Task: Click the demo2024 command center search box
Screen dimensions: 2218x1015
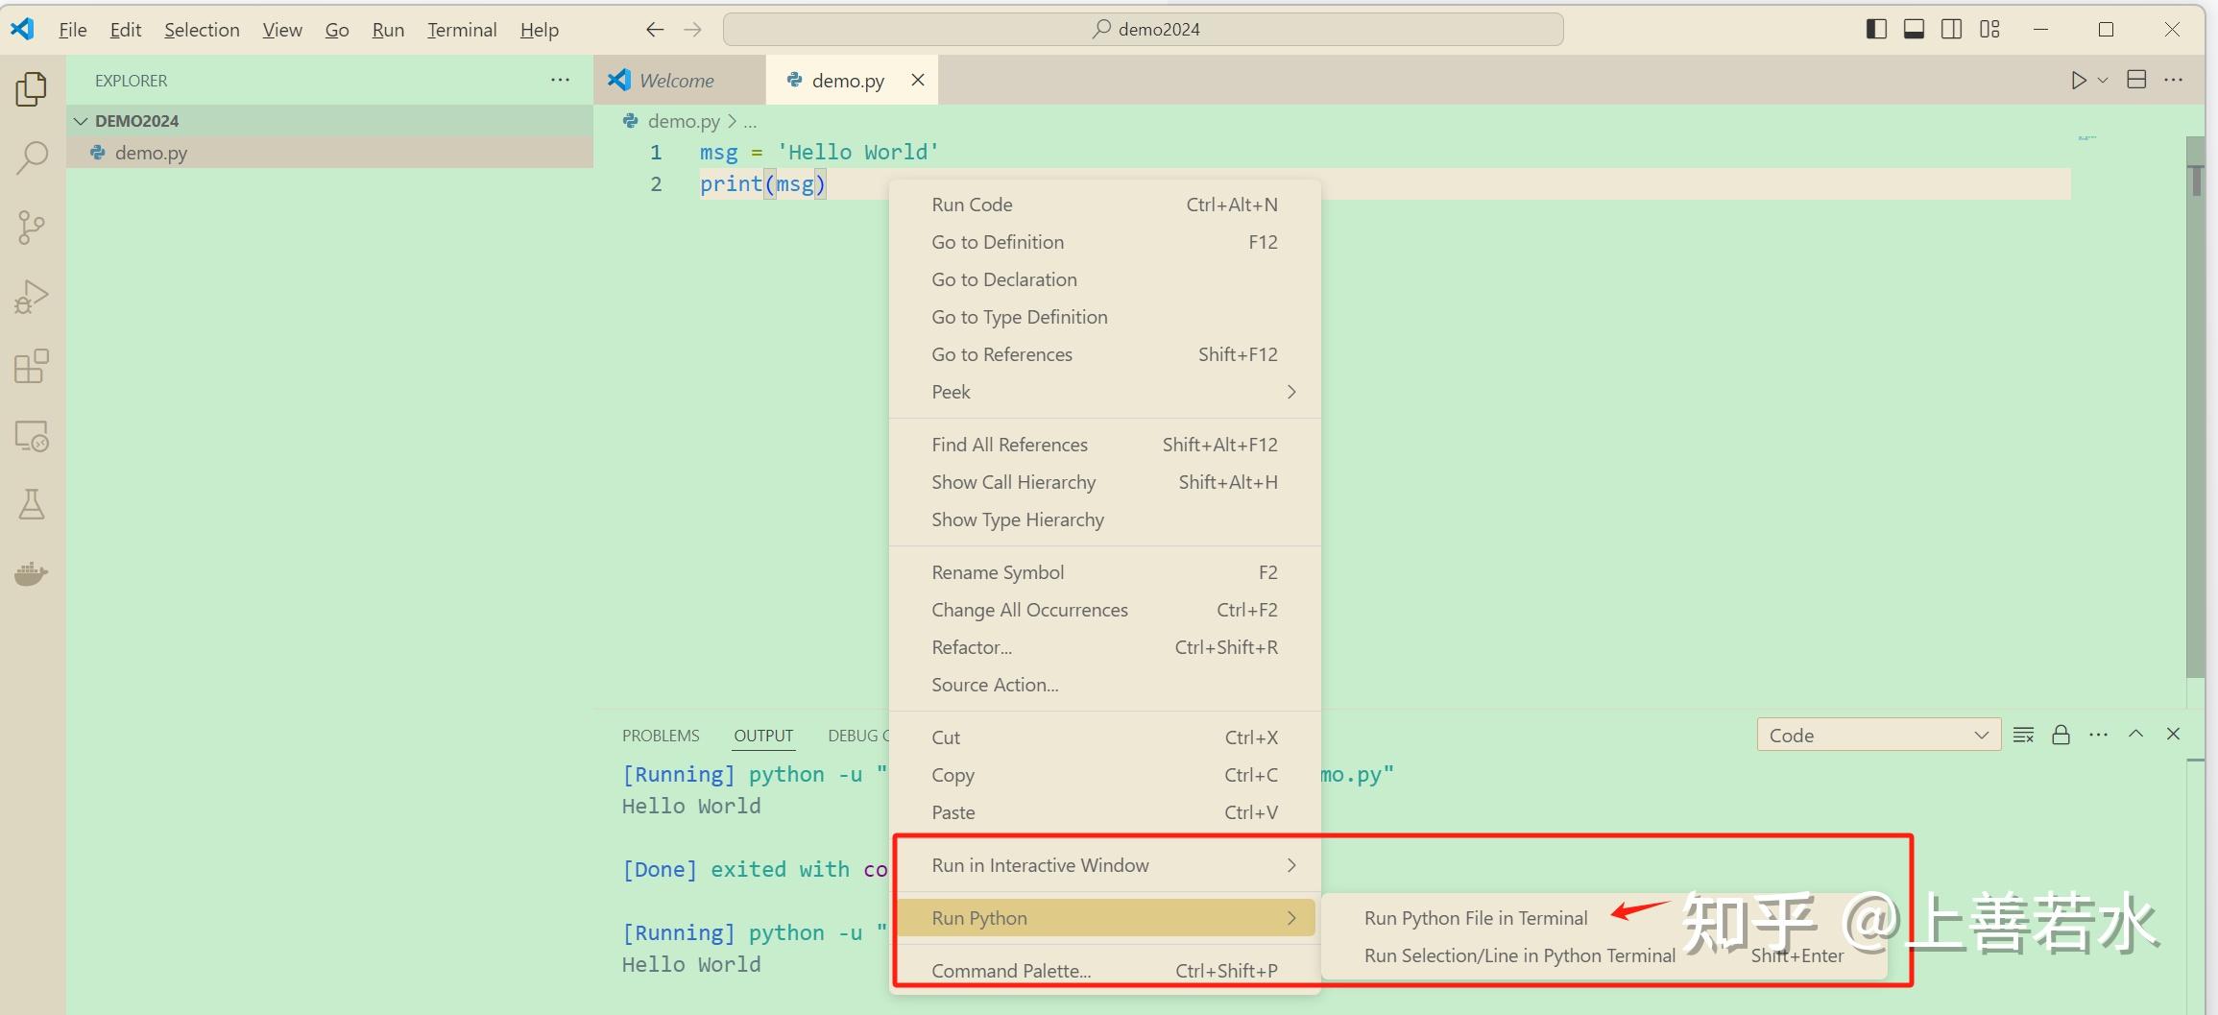Action: tap(1143, 30)
